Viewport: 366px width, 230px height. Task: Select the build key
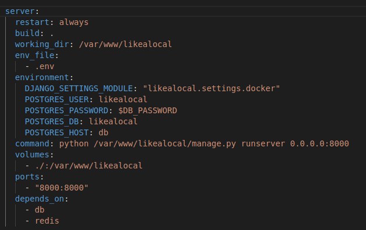click(x=27, y=33)
